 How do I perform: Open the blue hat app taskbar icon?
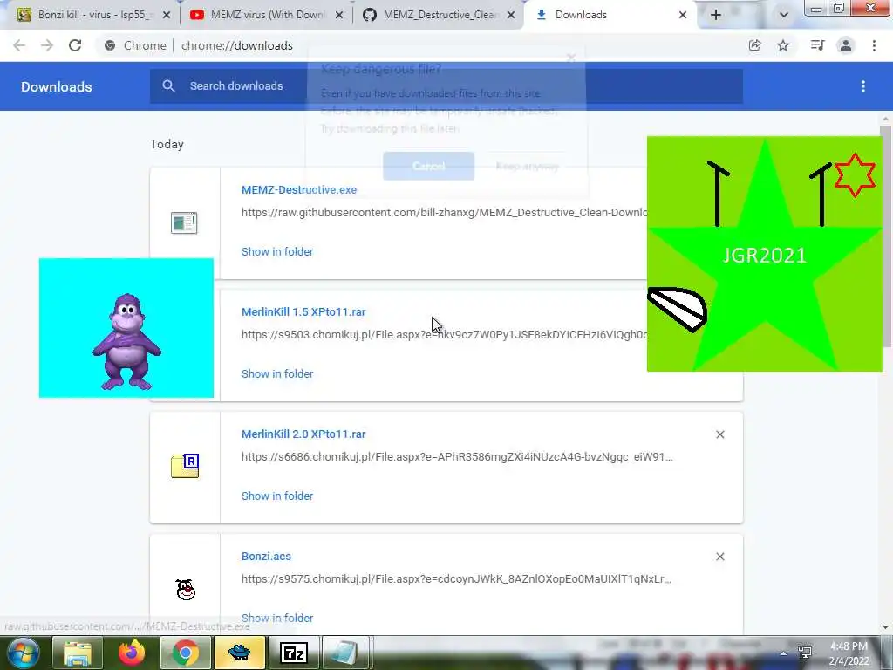[x=239, y=653]
